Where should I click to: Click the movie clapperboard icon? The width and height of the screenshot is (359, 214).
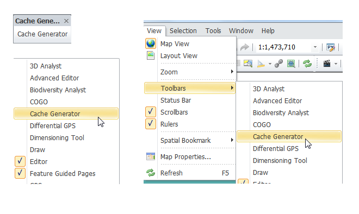click(327, 64)
